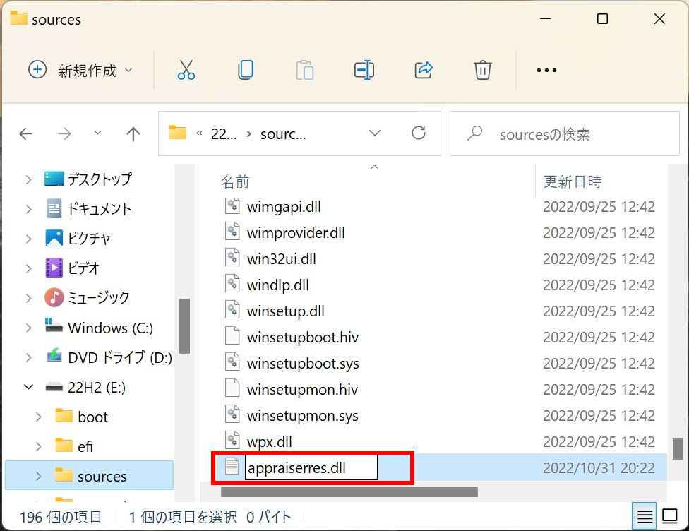The height and width of the screenshot is (531, 689).
Task: Select the winsetupboot.hiv file icon
Action: 232,337
